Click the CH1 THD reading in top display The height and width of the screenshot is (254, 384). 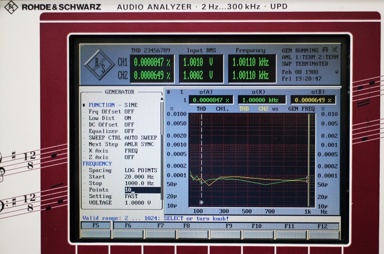pyautogui.click(x=152, y=62)
